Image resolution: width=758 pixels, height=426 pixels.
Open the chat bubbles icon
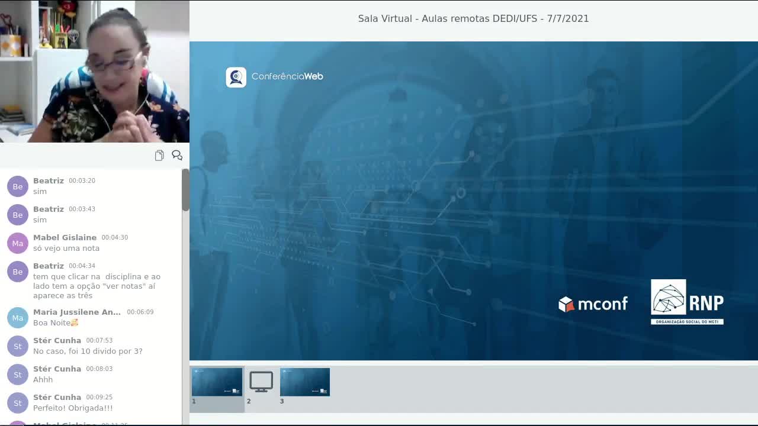[x=177, y=155]
